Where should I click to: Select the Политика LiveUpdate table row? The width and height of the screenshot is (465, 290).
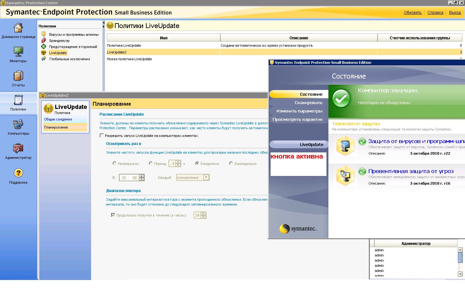point(284,45)
